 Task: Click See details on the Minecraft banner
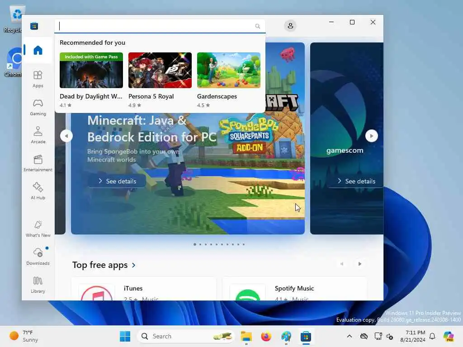(117, 181)
